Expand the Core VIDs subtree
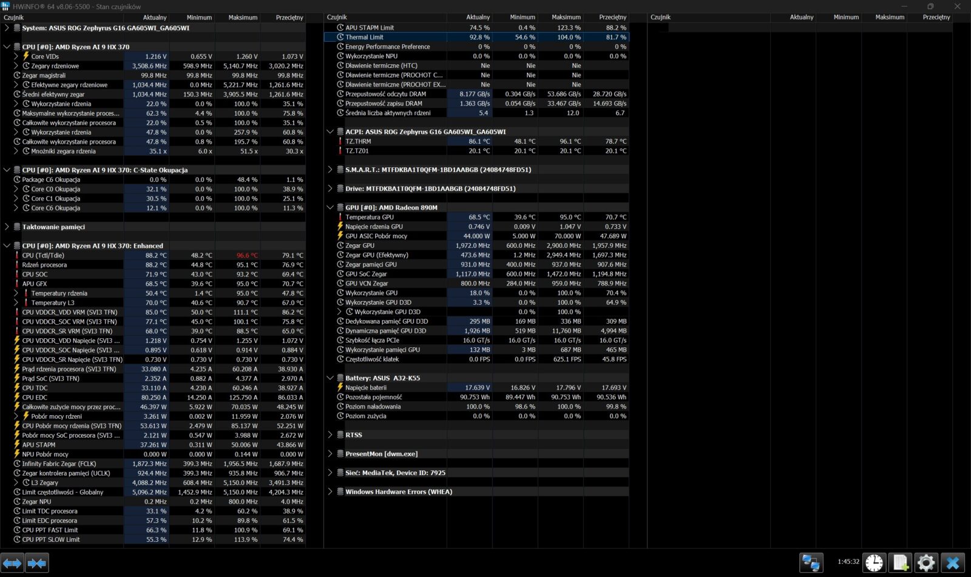The image size is (971, 577). click(x=16, y=56)
